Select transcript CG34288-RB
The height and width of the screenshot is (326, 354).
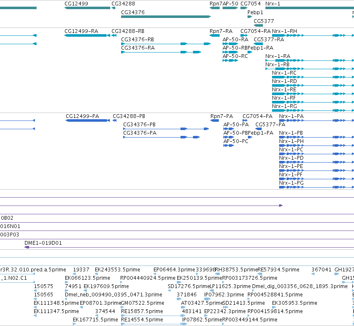(x=128, y=31)
